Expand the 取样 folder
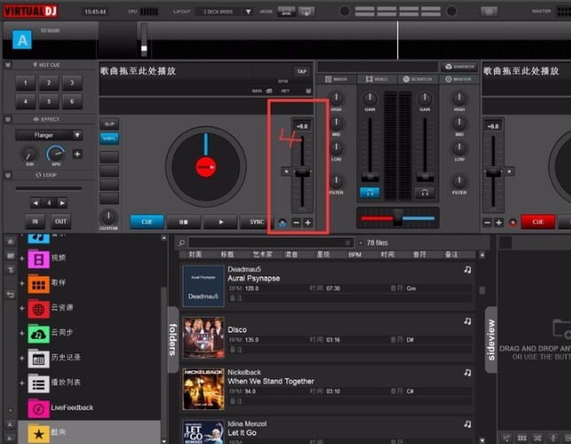Screen dimensions: 571x444 (22, 284)
